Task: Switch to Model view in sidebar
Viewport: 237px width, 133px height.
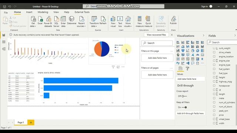Action: [x=4, y=49]
